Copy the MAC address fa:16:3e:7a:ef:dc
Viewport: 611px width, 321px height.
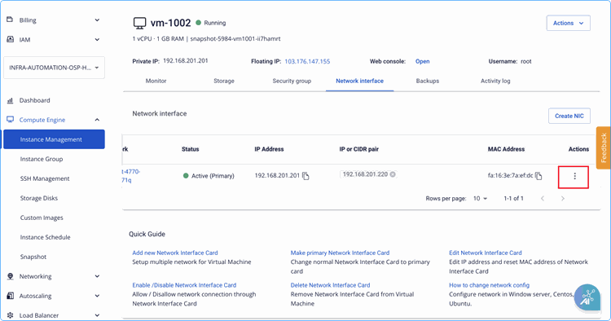(538, 176)
